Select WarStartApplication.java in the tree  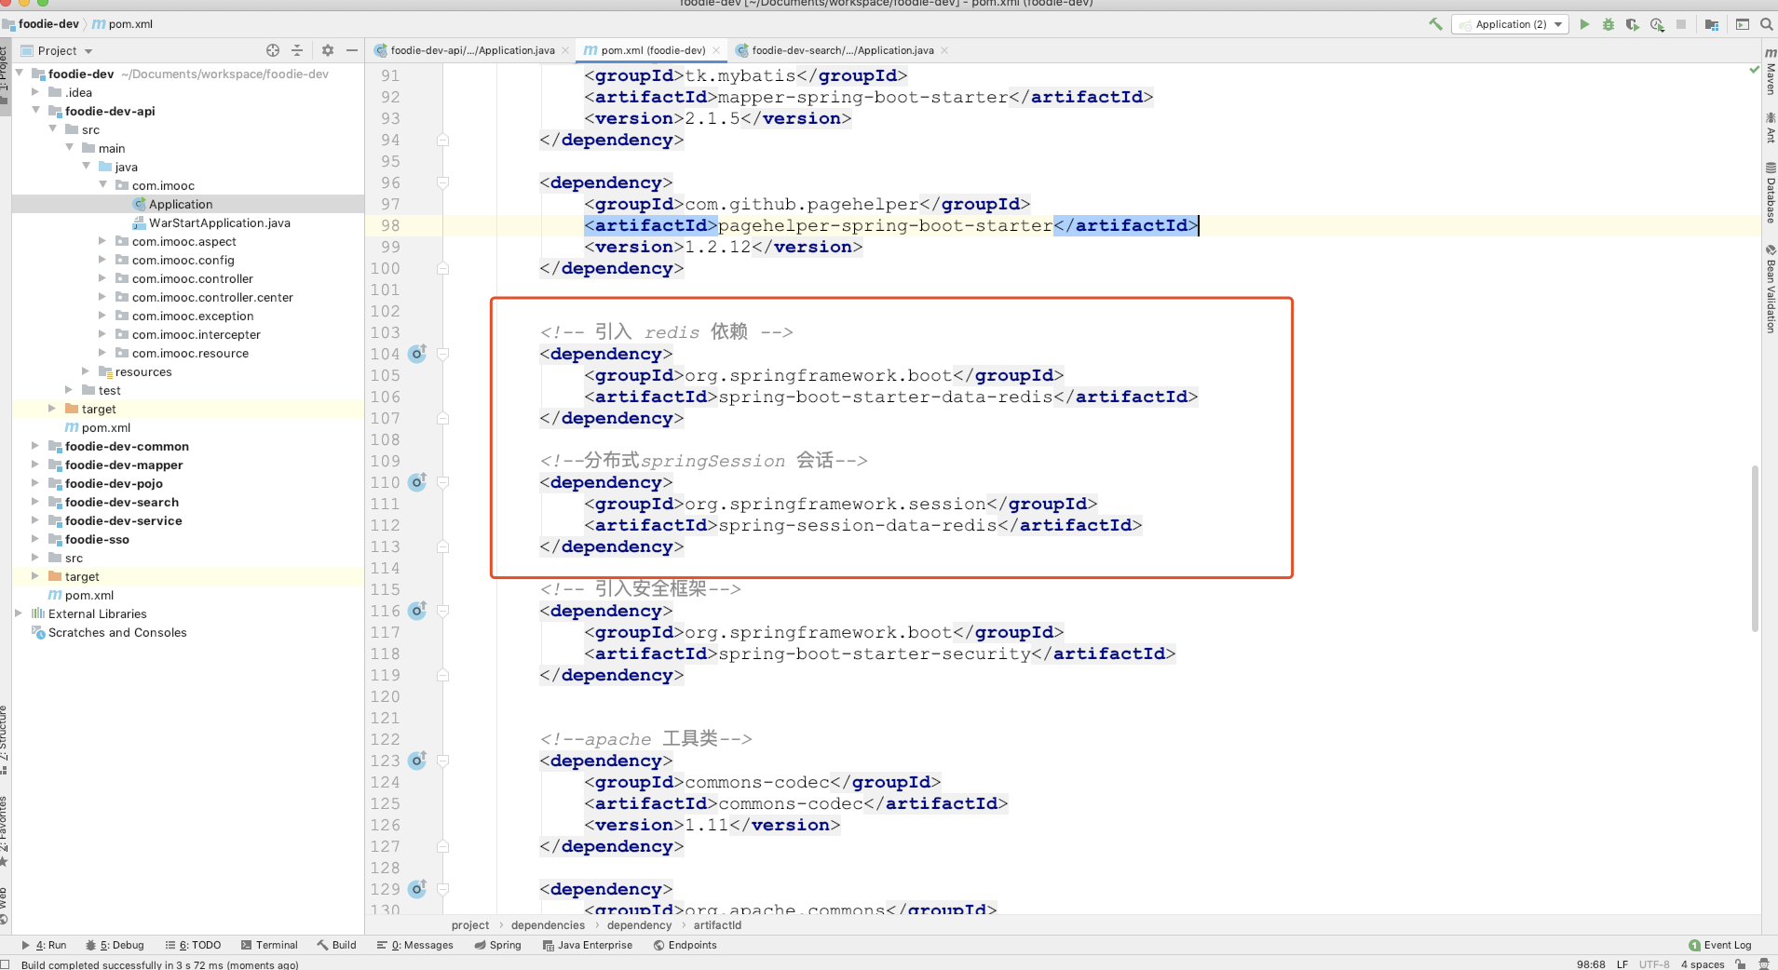tap(220, 222)
